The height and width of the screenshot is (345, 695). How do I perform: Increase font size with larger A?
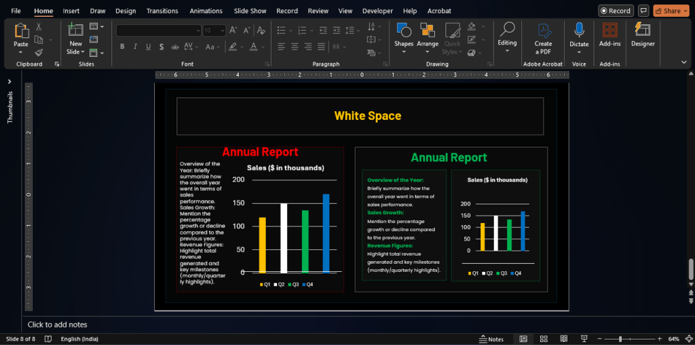233,31
